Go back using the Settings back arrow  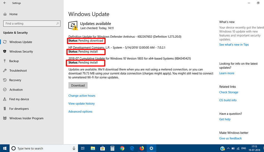[5, 3]
